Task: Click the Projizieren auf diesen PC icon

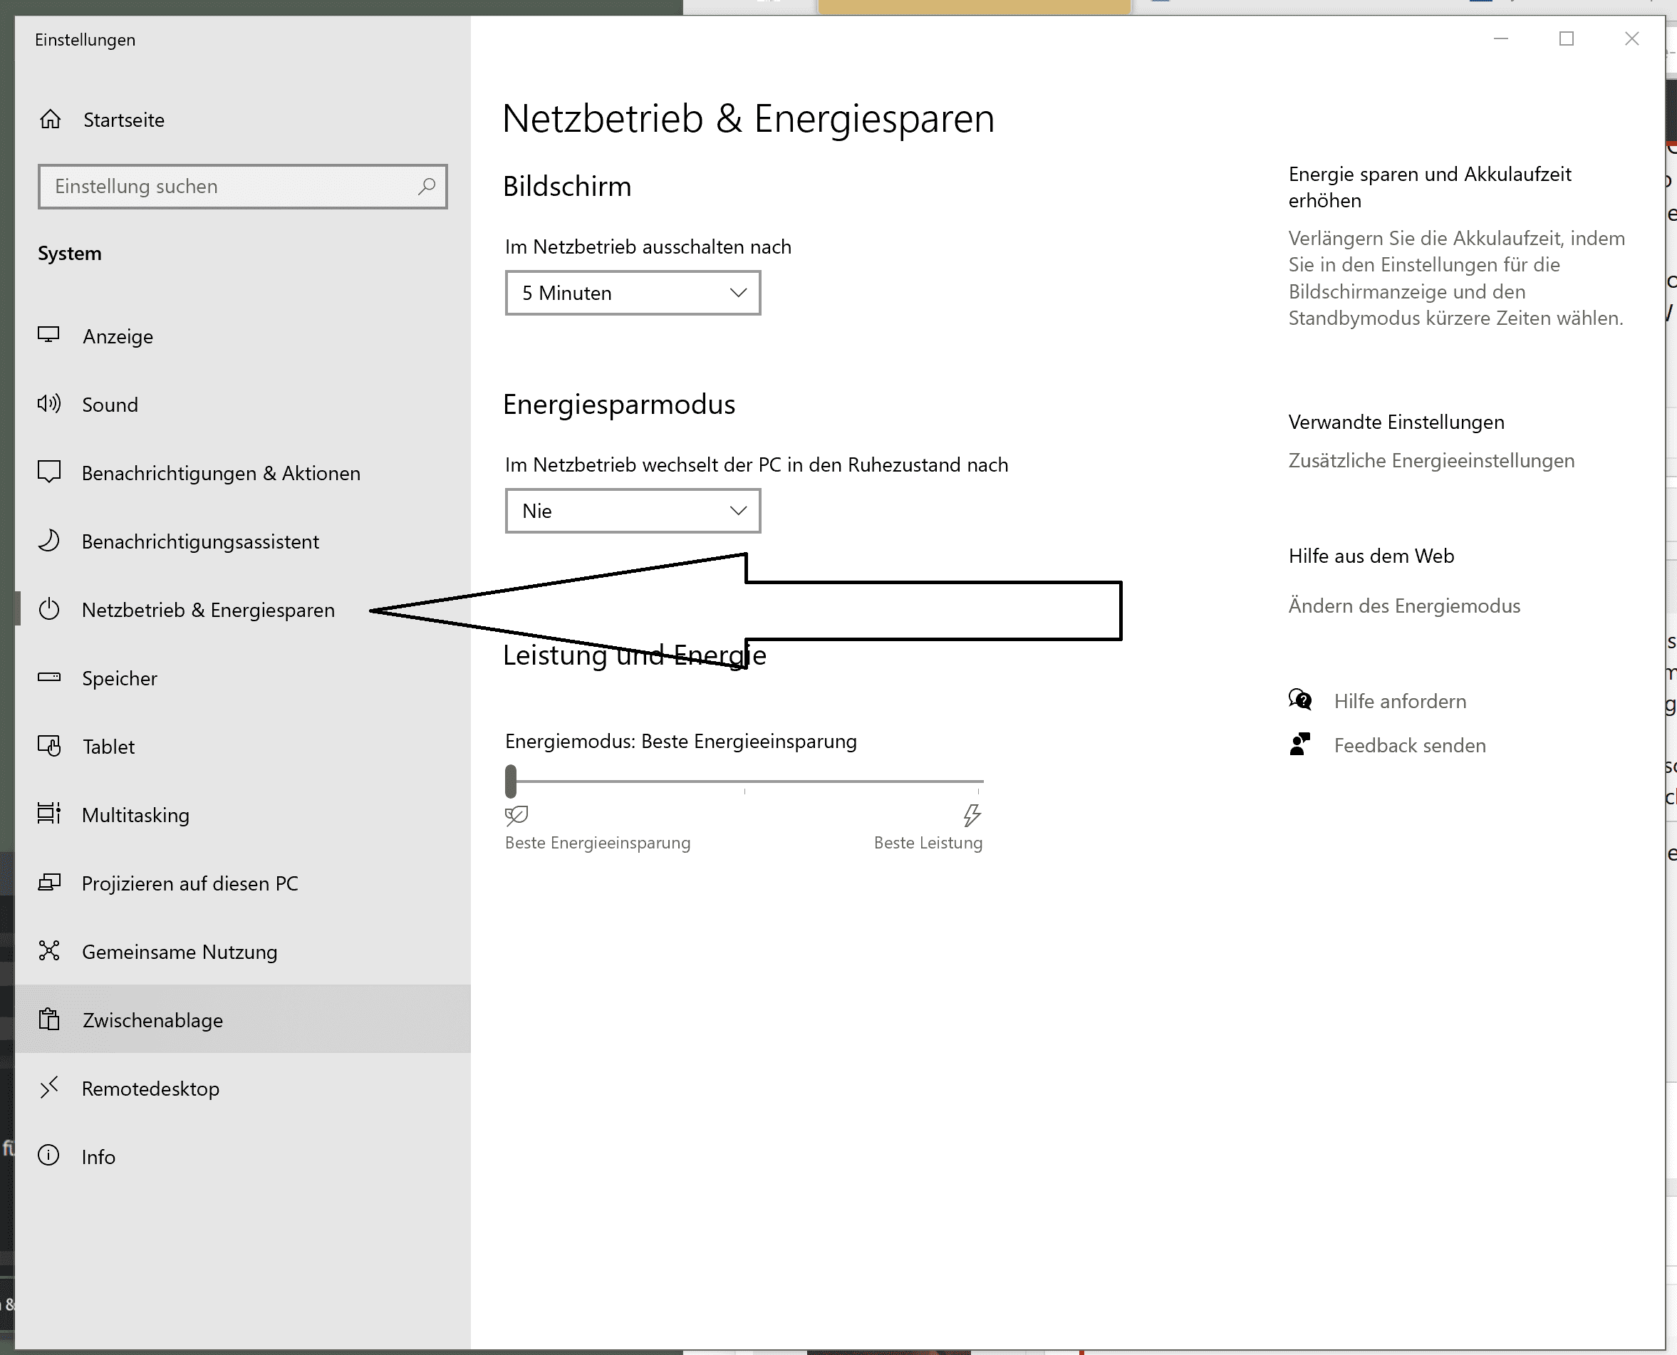Action: 49,883
